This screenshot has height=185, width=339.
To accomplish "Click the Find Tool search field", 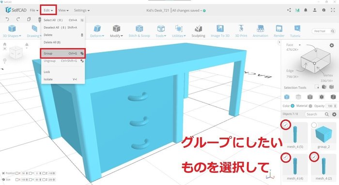I will 324,31.
